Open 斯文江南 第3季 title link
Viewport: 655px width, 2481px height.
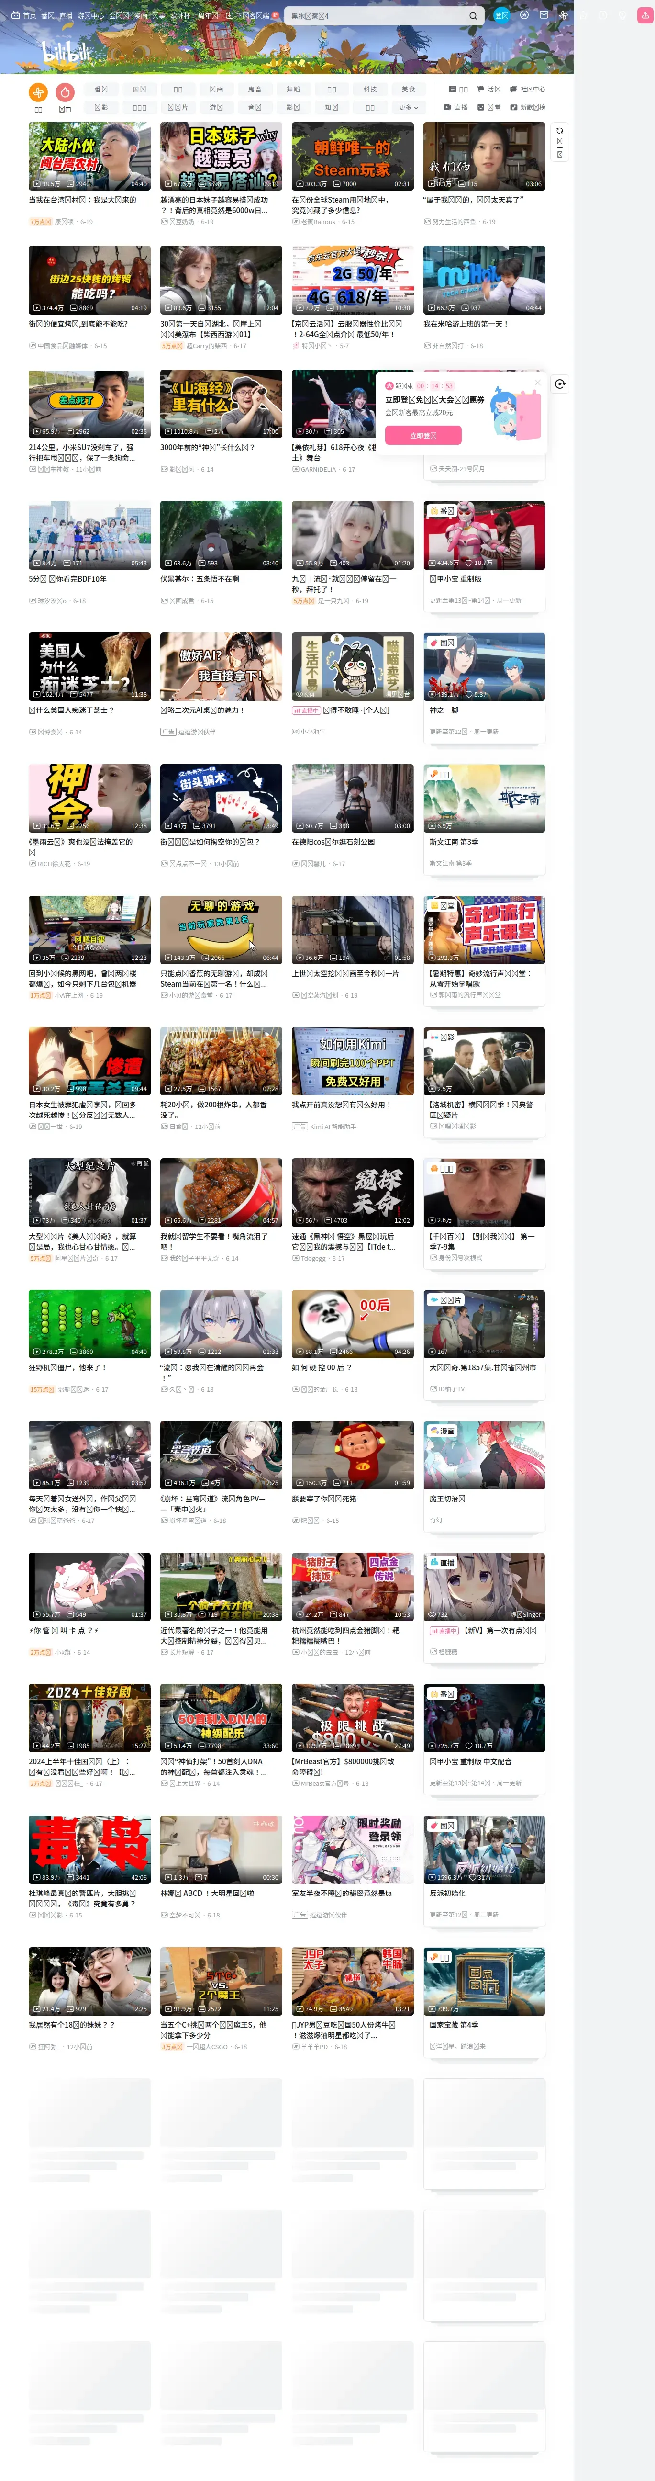click(453, 842)
